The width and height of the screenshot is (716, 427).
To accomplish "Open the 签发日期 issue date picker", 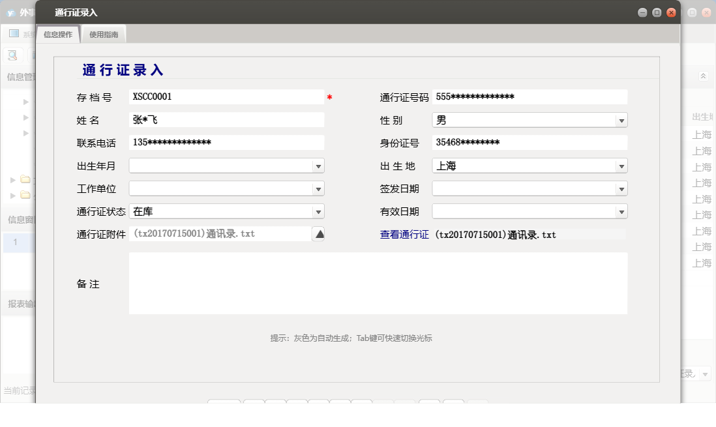I will [x=621, y=188].
